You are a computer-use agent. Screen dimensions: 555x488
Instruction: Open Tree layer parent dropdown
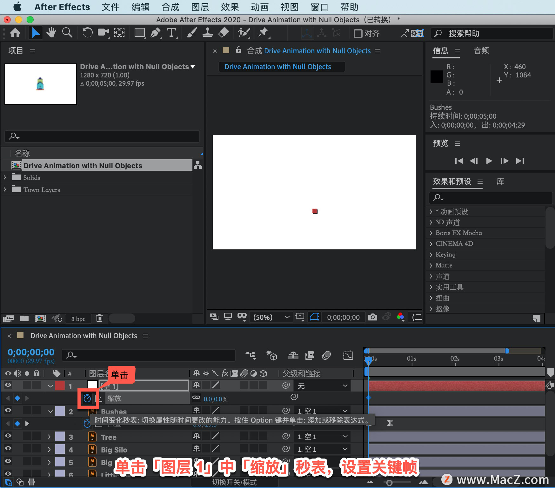click(322, 437)
